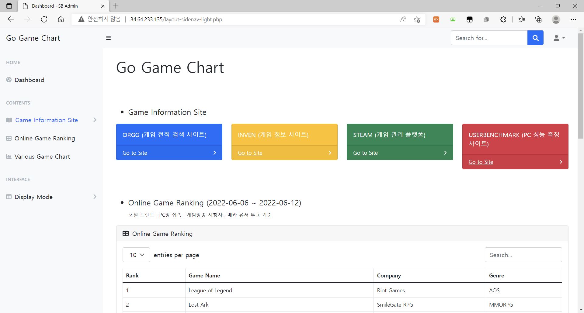Click the MMORPG genre cell
The image size is (584, 313).
(524, 304)
